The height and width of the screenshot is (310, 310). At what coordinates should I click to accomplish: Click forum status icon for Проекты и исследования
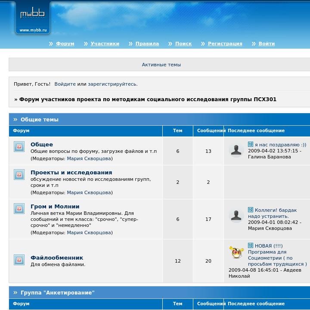[19, 174]
